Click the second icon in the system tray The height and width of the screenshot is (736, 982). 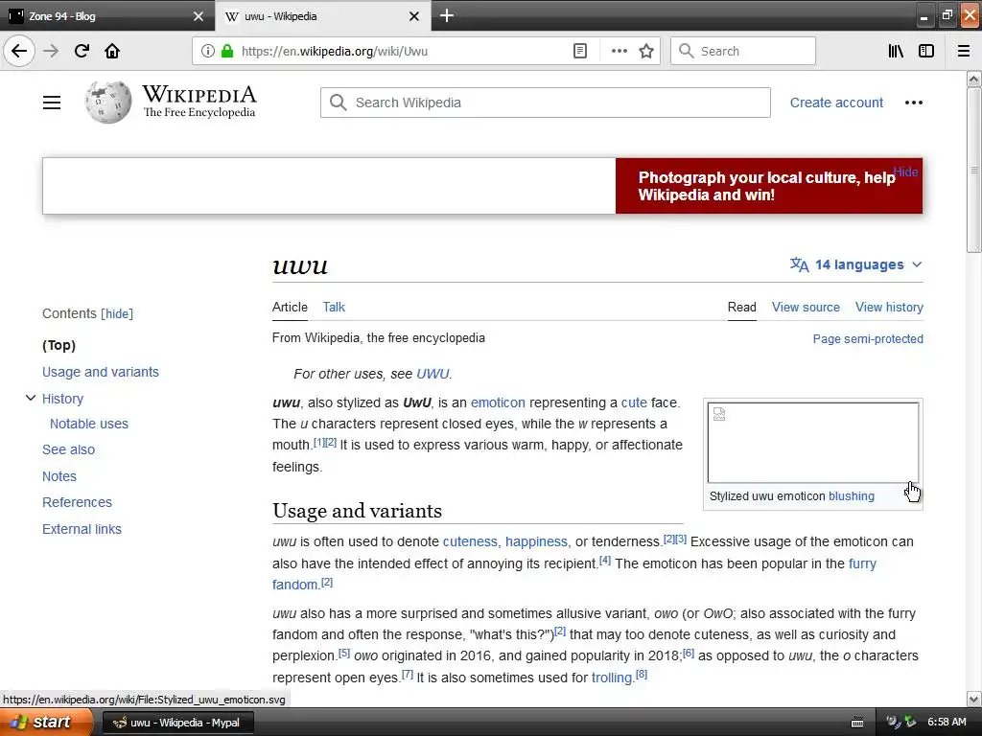tap(911, 722)
